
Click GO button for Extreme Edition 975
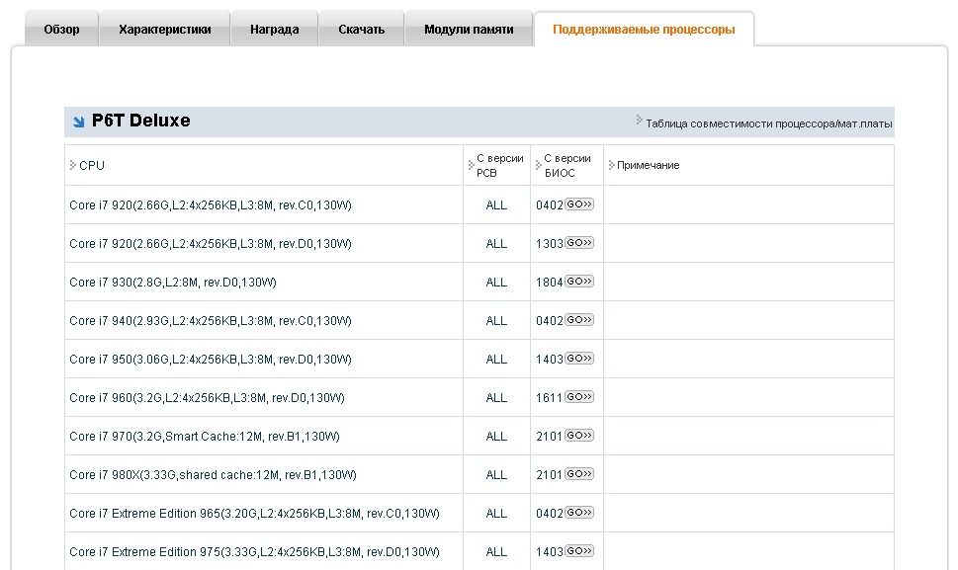pyautogui.click(x=579, y=550)
